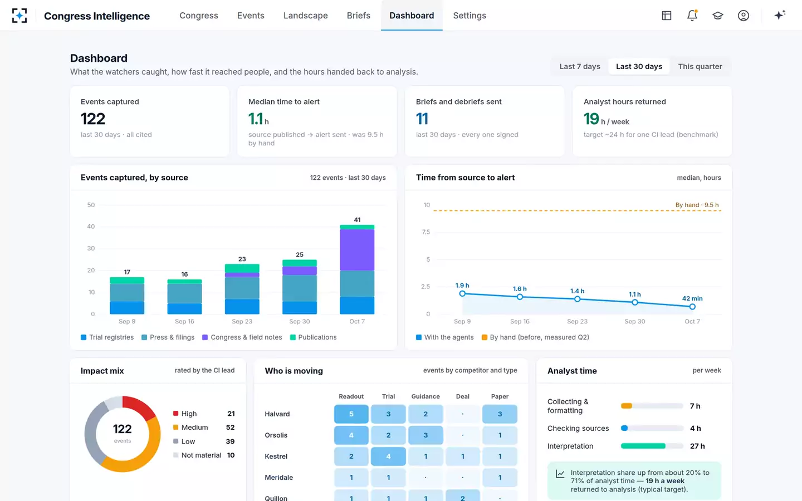The width and height of the screenshot is (802, 501).
Task: Open the user account icon
Action: (x=744, y=16)
